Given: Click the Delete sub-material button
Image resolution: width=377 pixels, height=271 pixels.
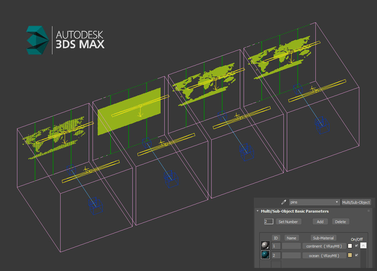Looking at the screenshot, I should tap(341, 221).
